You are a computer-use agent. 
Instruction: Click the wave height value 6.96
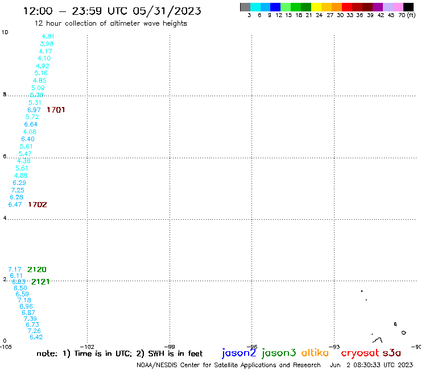[x=26, y=306]
